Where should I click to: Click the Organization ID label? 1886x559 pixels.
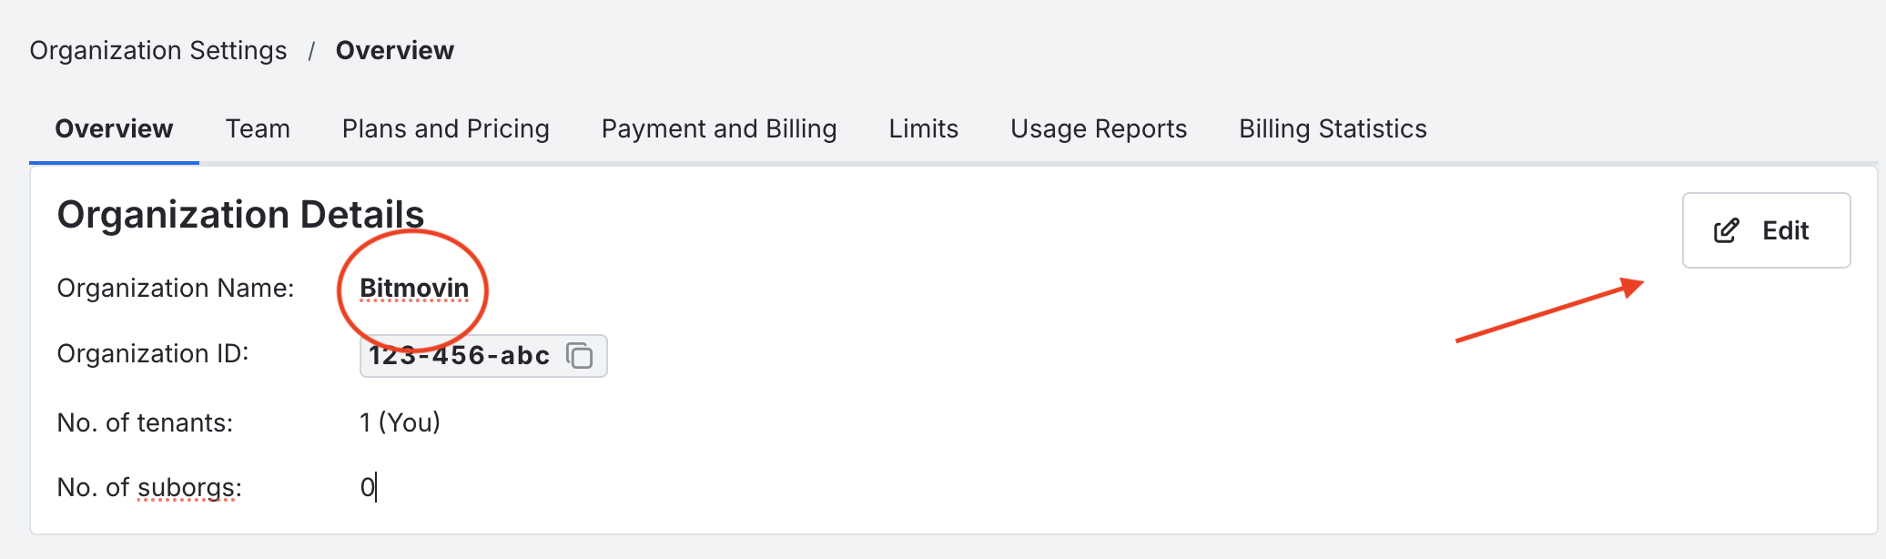point(153,353)
